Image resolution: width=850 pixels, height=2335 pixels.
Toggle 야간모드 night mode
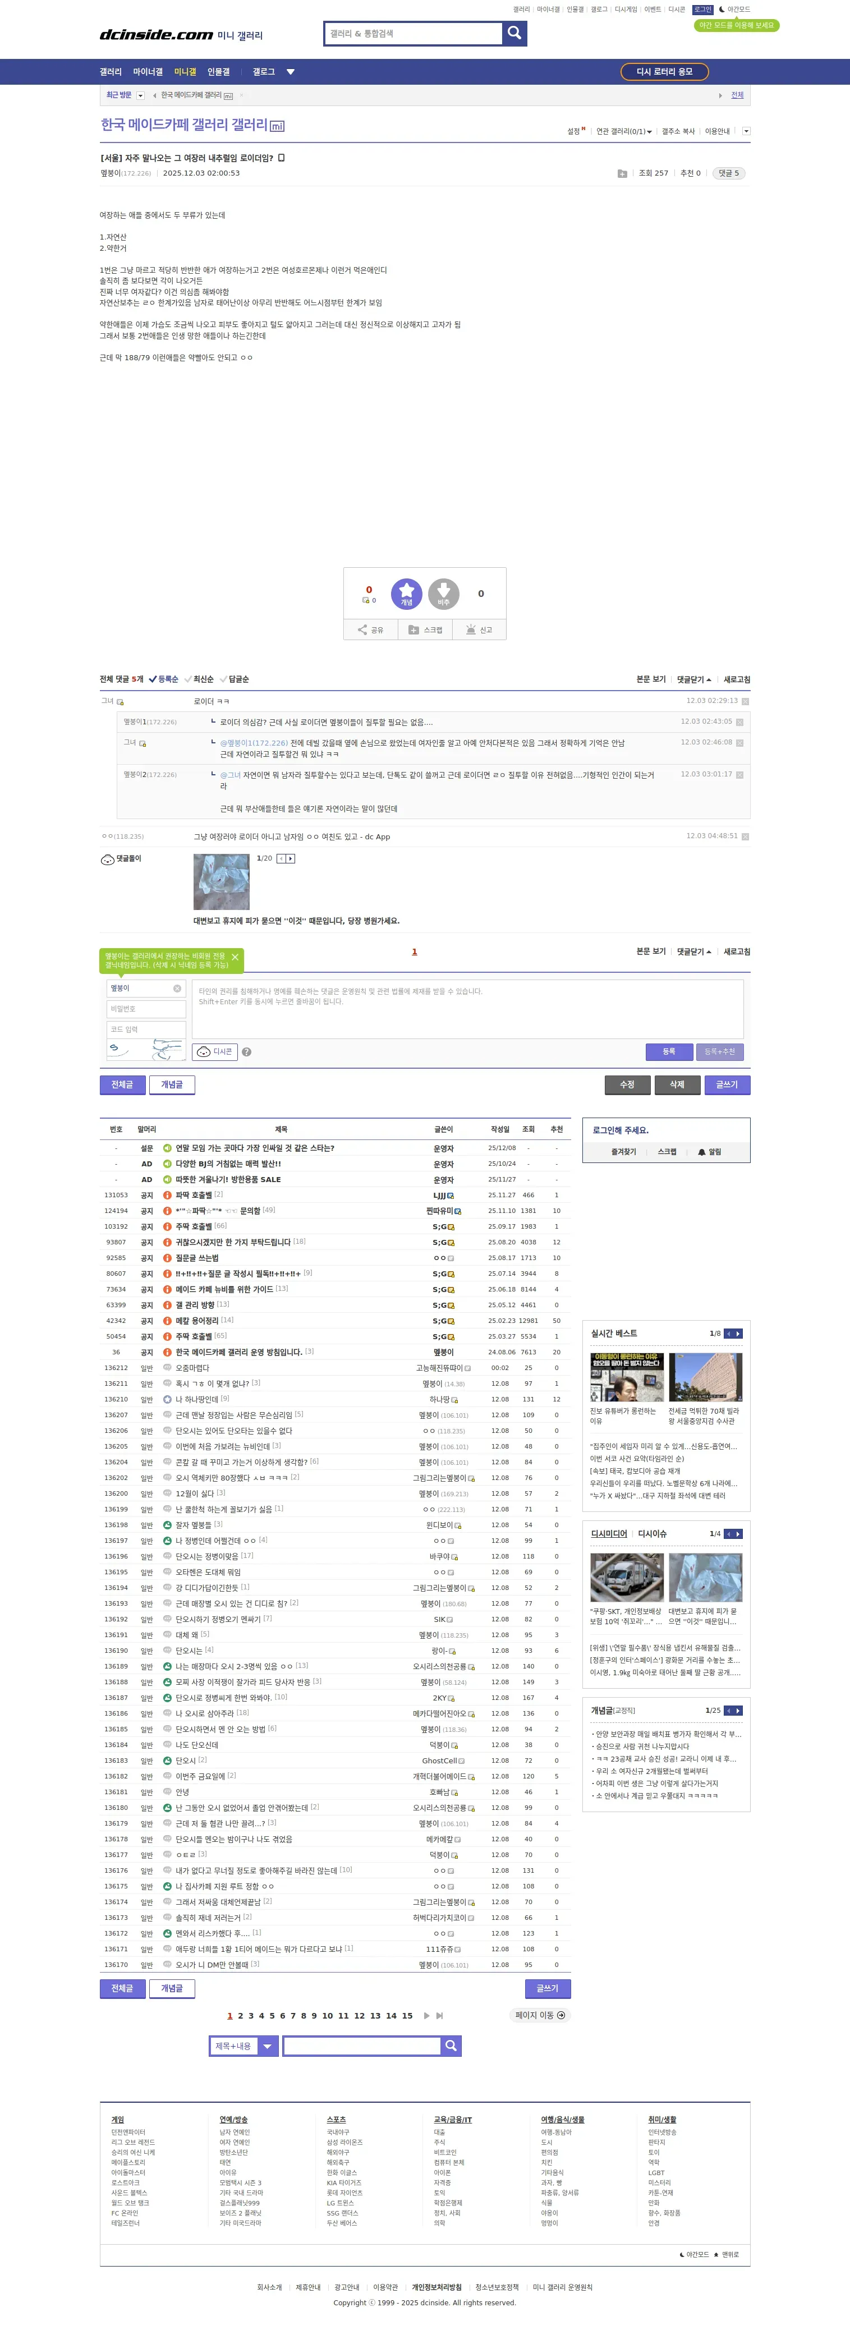pos(734,10)
